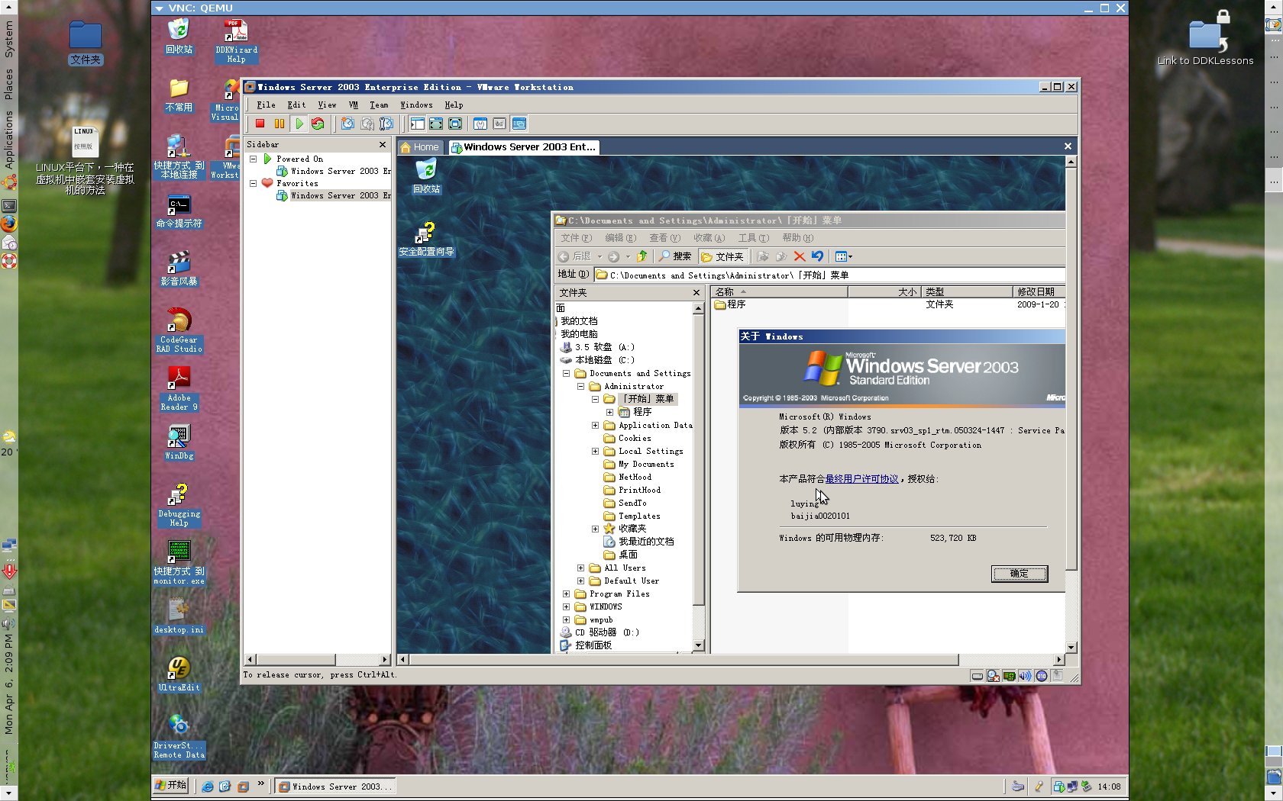Close the Sidebar panel with its X

click(383, 144)
